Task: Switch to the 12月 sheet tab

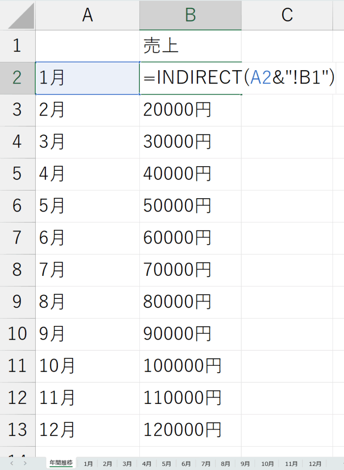Action: coord(315,464)
